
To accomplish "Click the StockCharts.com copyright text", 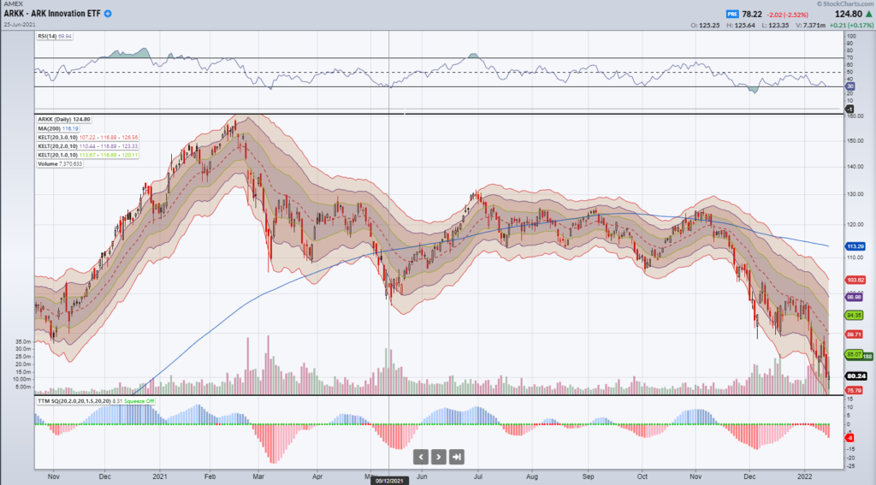I will click(x=844, y=4).
